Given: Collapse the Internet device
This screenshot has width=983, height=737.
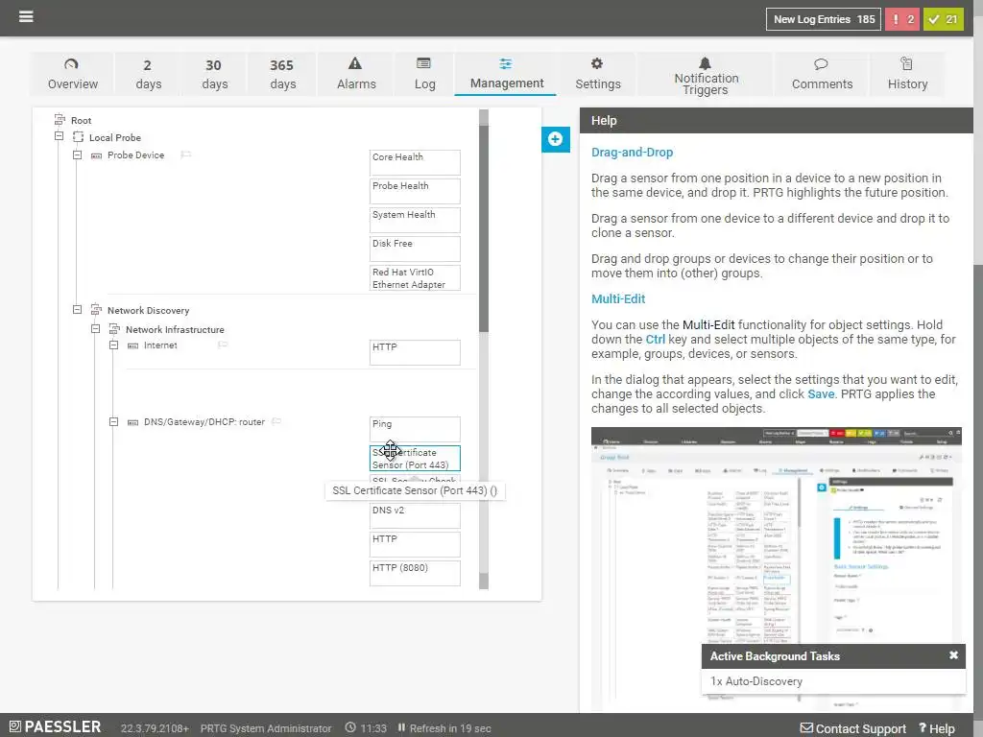Looking at the screenshot, I should pyautogui.click(x=113, y=345).
